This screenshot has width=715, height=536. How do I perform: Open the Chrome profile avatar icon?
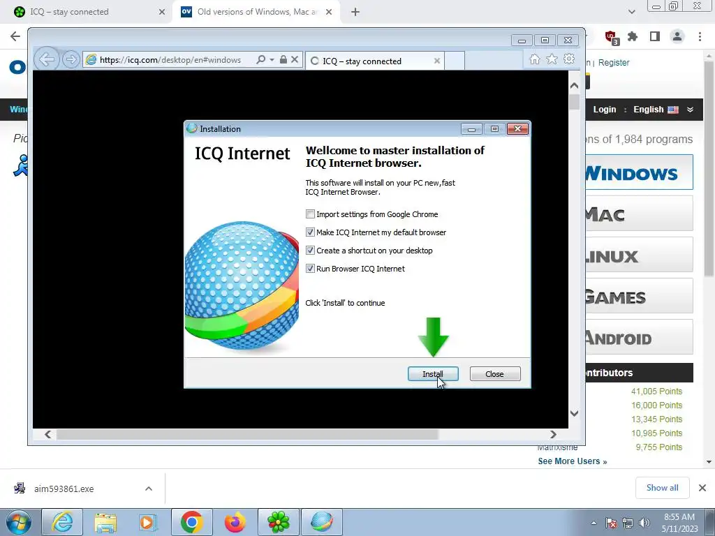677,36
